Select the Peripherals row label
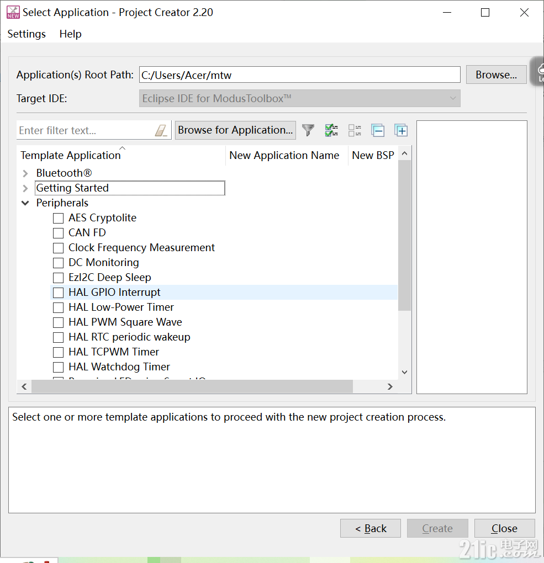 point(62,203)
